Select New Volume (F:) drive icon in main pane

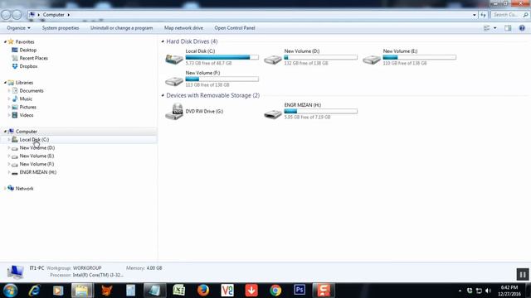point(174,81)
